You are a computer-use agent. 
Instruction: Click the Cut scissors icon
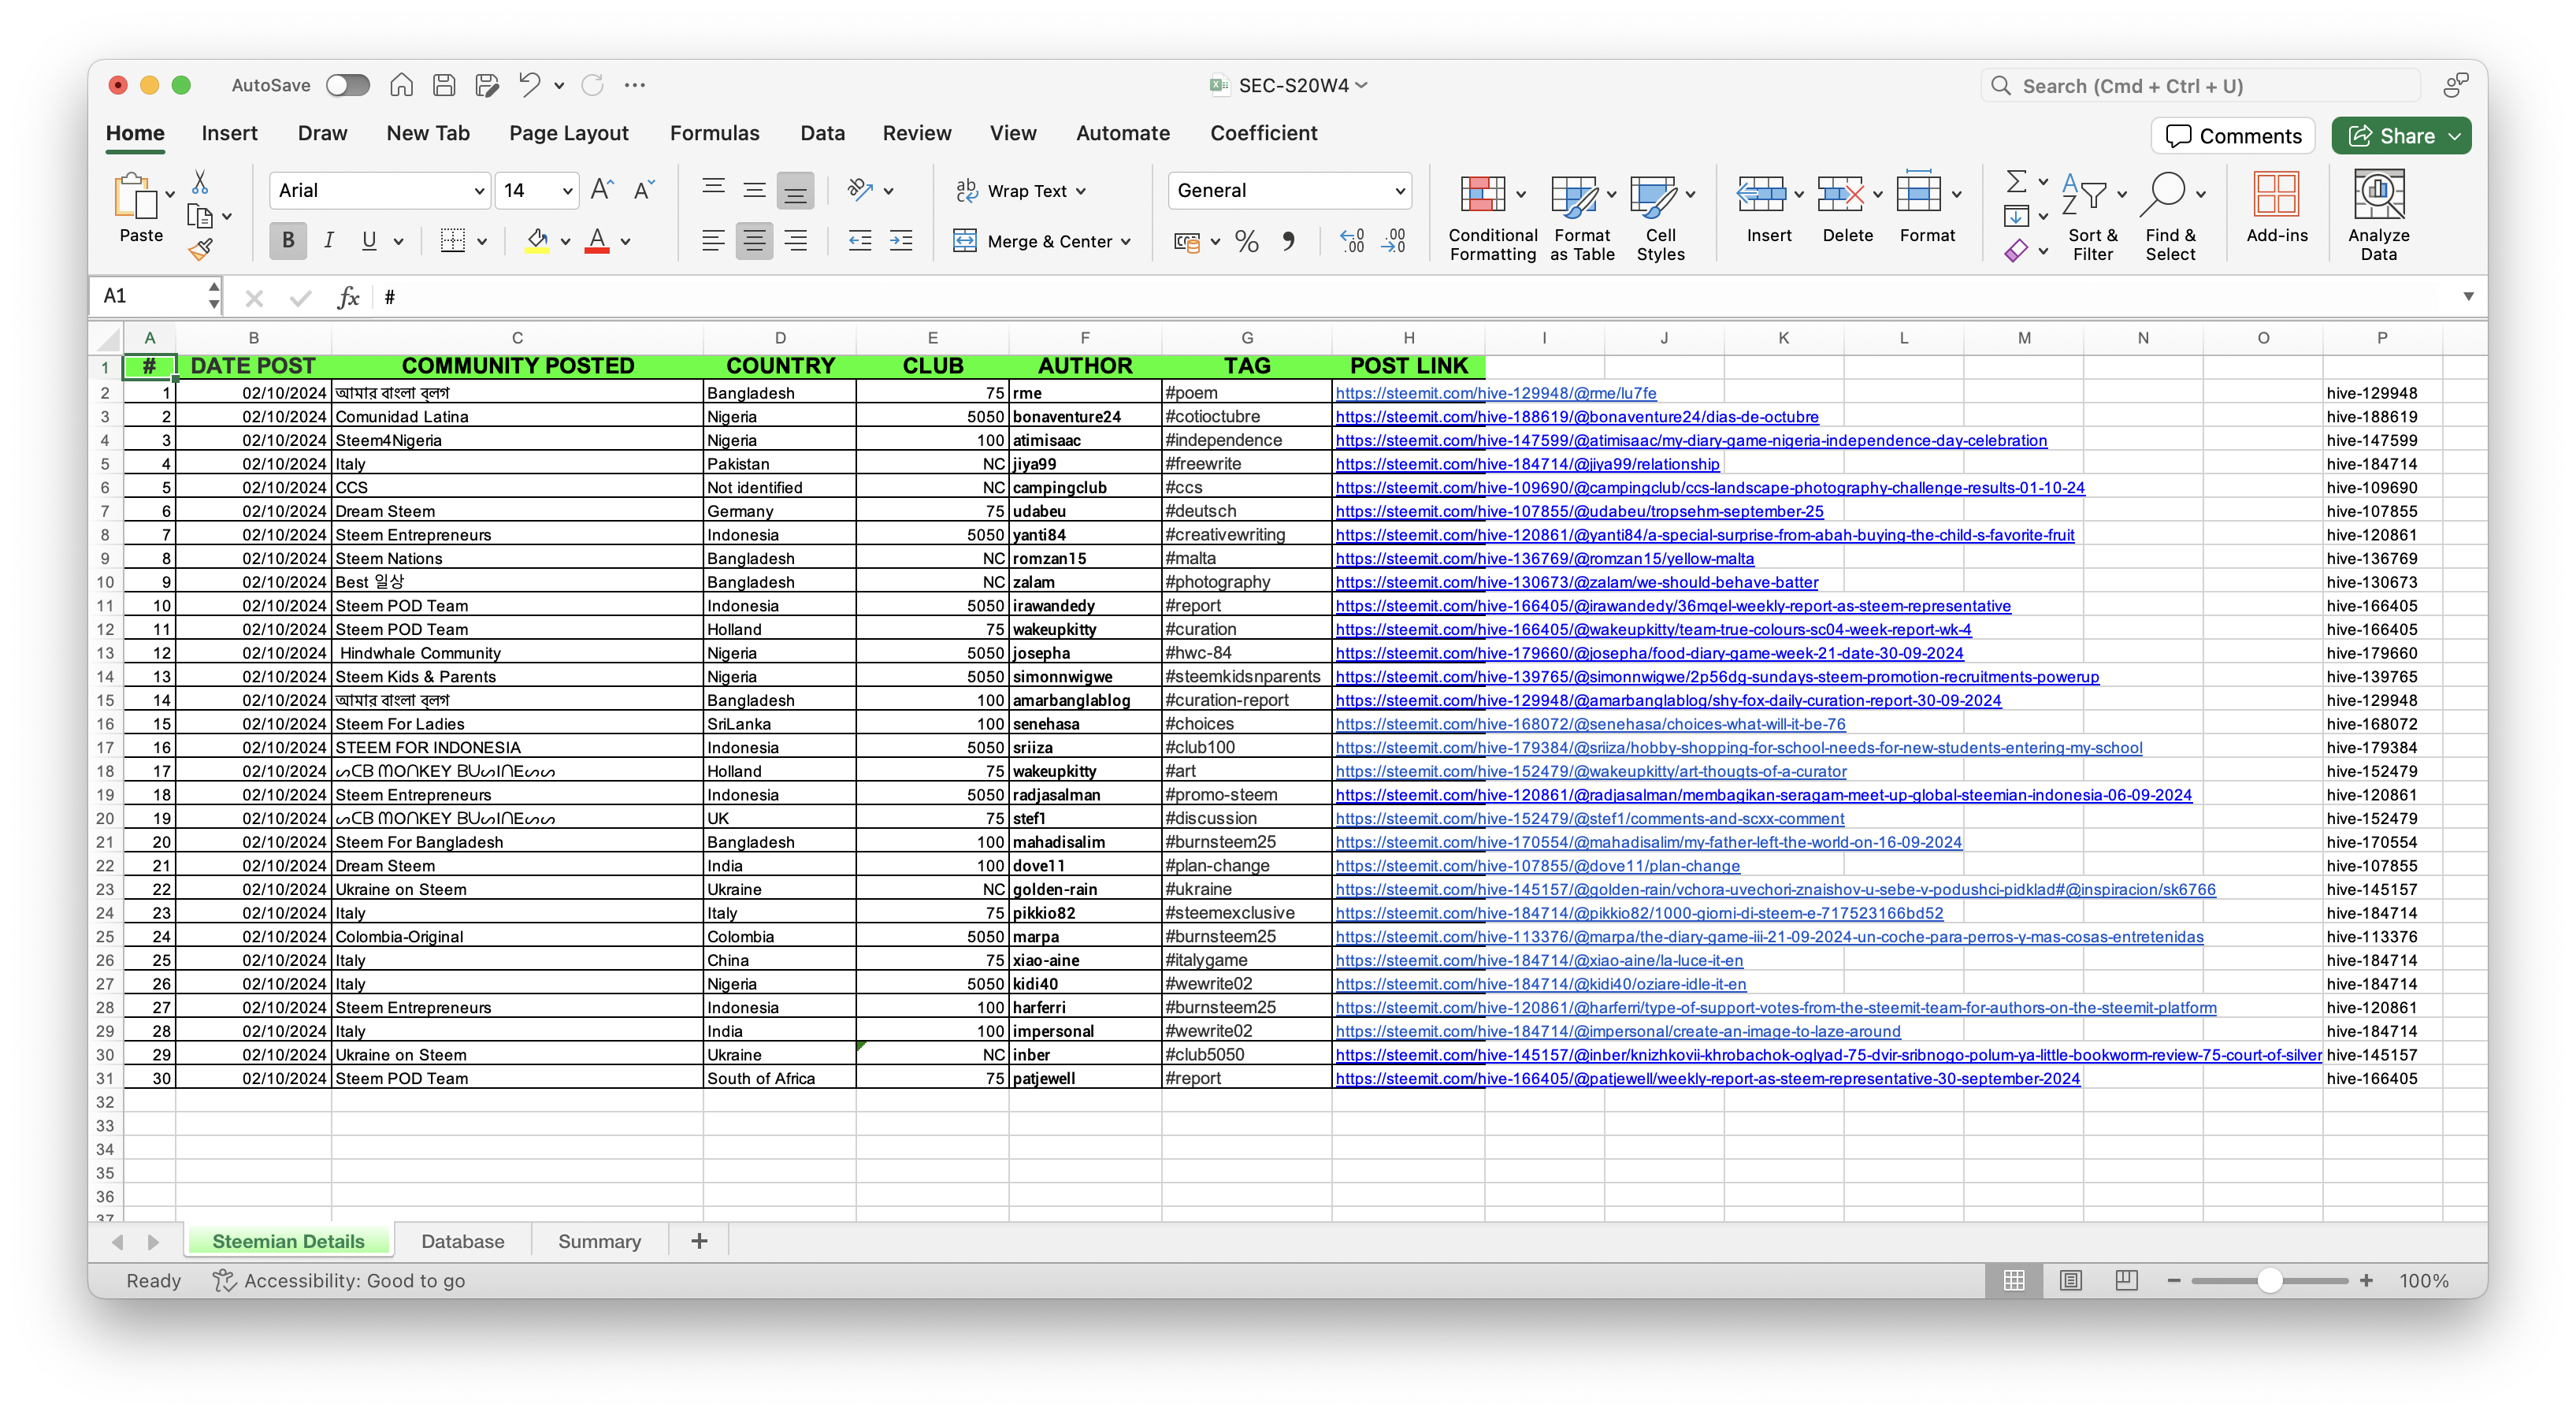click(x=200, y=182)
